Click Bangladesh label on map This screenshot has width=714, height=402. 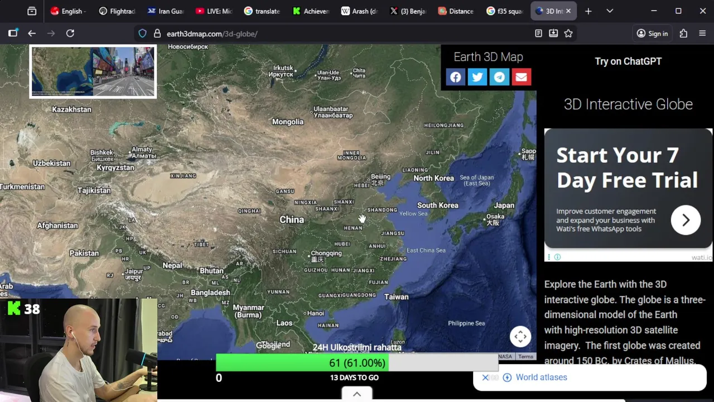(210, 293)
